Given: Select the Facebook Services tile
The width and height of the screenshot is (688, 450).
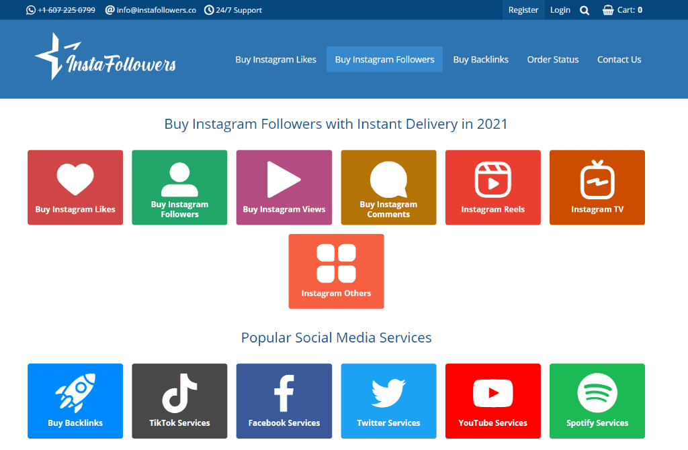Looking at the screenshot, I should coord(284,401).
